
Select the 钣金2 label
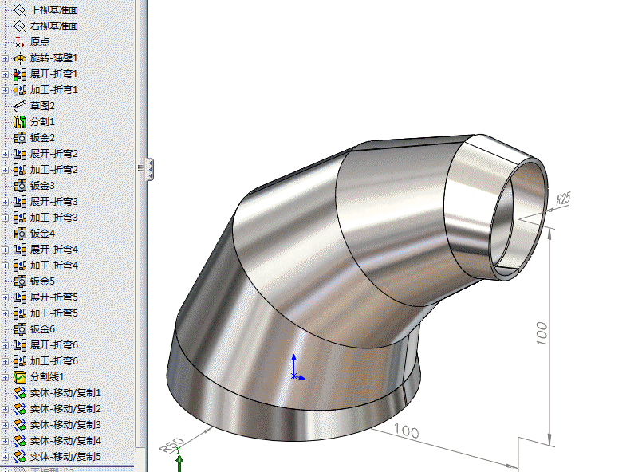(x=42, y=138)
